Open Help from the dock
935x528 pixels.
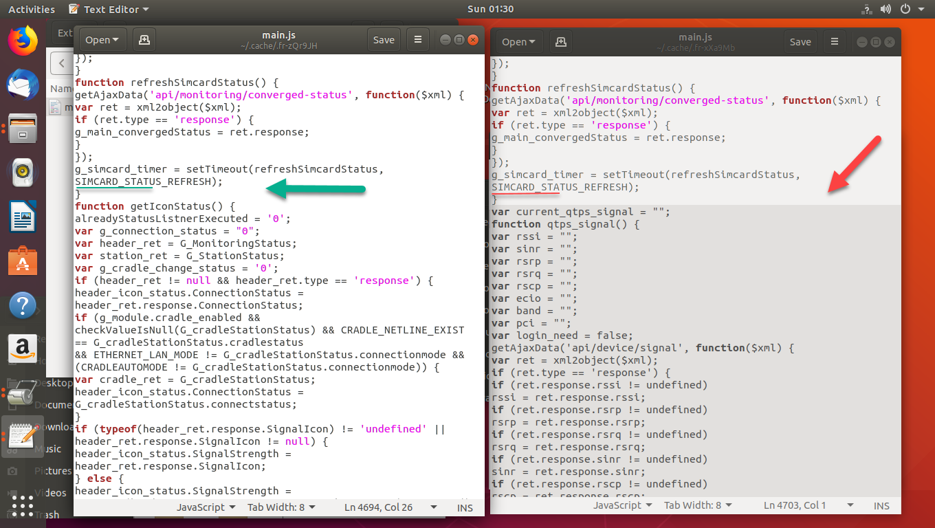pyautogui.click(x=23, y=306)
